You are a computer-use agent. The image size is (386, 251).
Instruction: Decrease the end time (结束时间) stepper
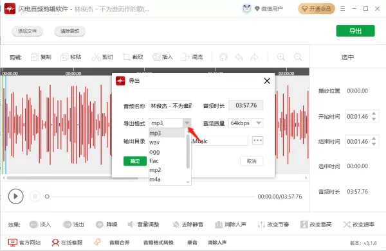pyautogui.click(x=374, y=144)
